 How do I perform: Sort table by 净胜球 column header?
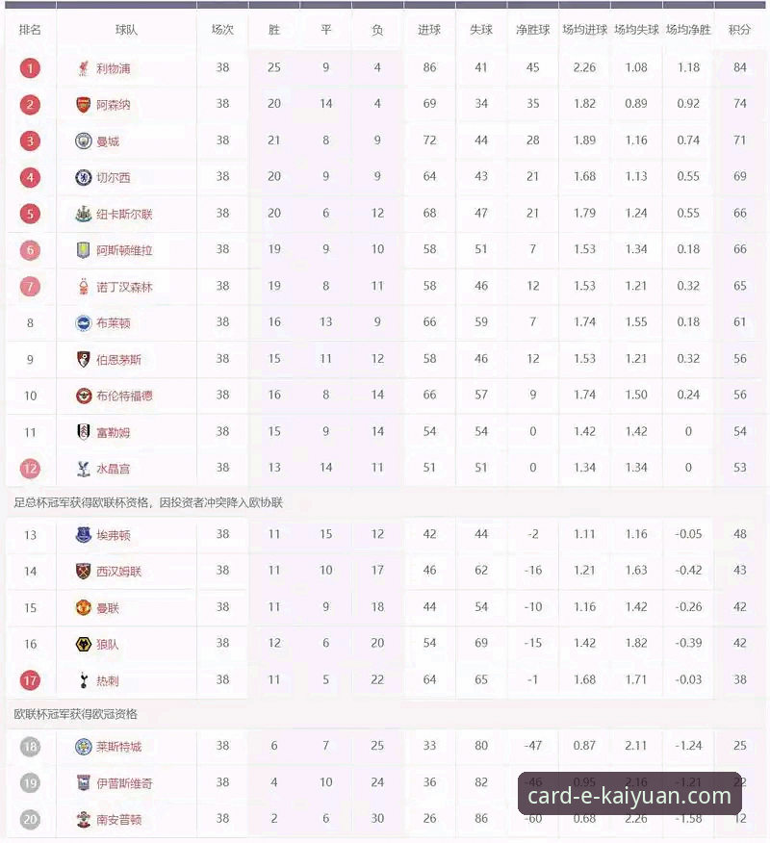tap(533, 30)
